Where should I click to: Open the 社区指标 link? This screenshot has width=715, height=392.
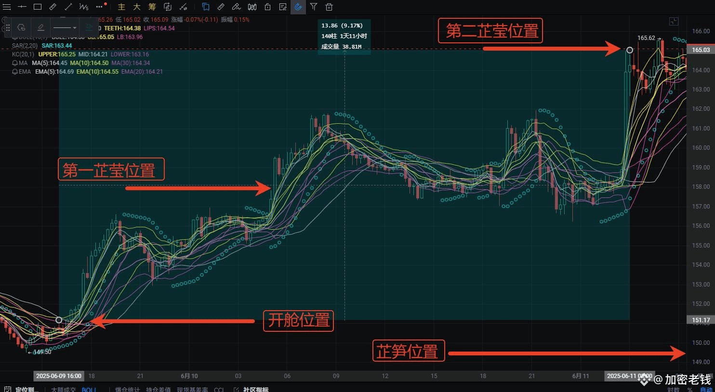point(251,390)
